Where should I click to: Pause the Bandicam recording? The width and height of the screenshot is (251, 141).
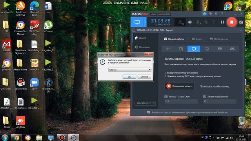pyautogui.click(x=222, y=22)
